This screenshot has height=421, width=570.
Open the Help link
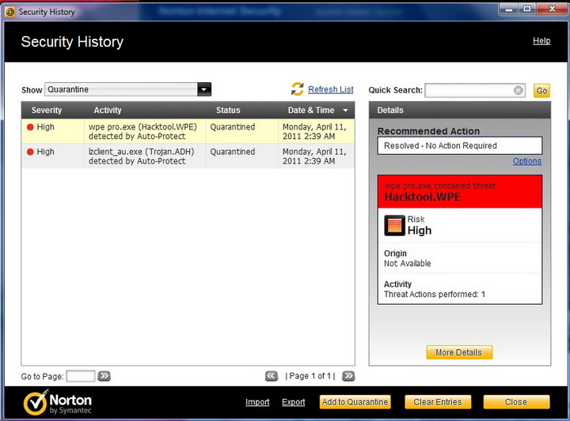click(x=541, y=40)
